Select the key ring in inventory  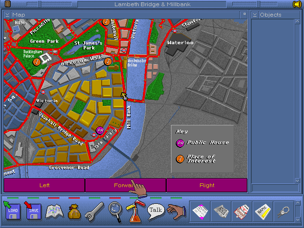click(x=284, y=211)
